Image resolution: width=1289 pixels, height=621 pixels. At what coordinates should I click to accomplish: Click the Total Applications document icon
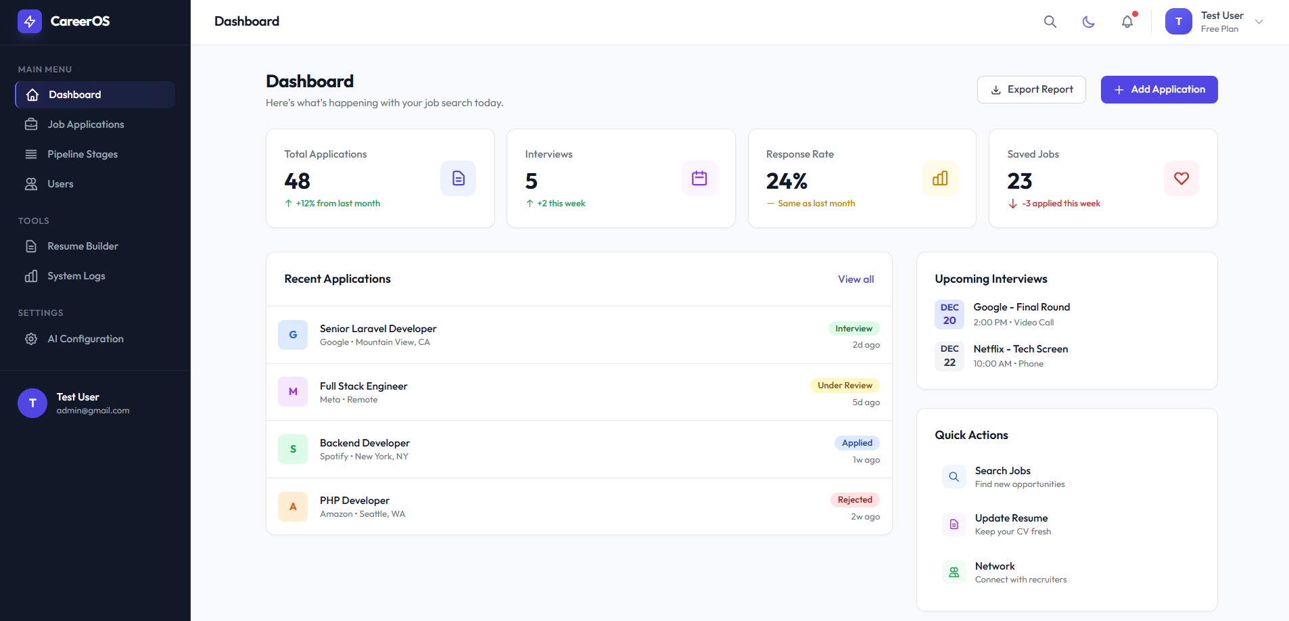click(x=459, y=179)
